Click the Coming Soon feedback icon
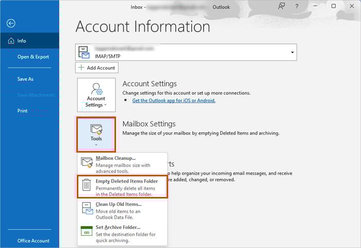The image size is (361, 248). click(281, 6)
